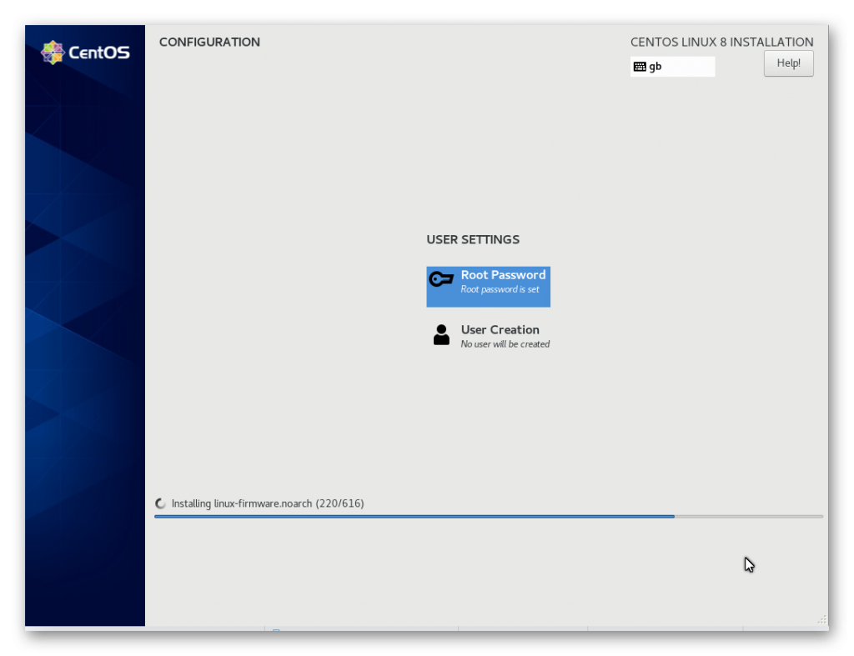Click the resize grip at window corner
This screenshot has width=854, height=656.
(821, 619)
